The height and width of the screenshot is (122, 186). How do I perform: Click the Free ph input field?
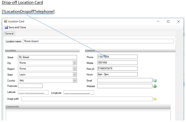117,69
